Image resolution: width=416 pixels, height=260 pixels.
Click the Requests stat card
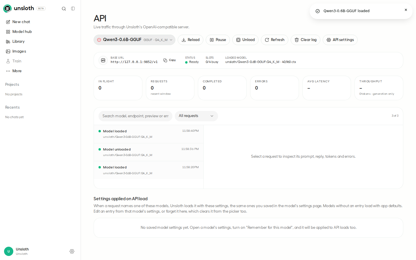coord(170,88)
